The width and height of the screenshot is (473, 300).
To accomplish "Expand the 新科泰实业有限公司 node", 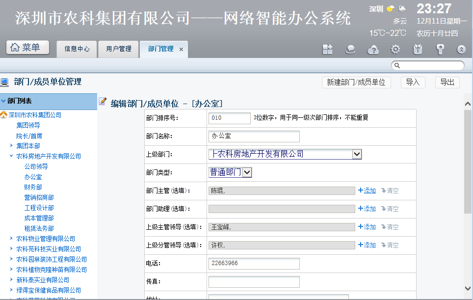I will (11, 280).
